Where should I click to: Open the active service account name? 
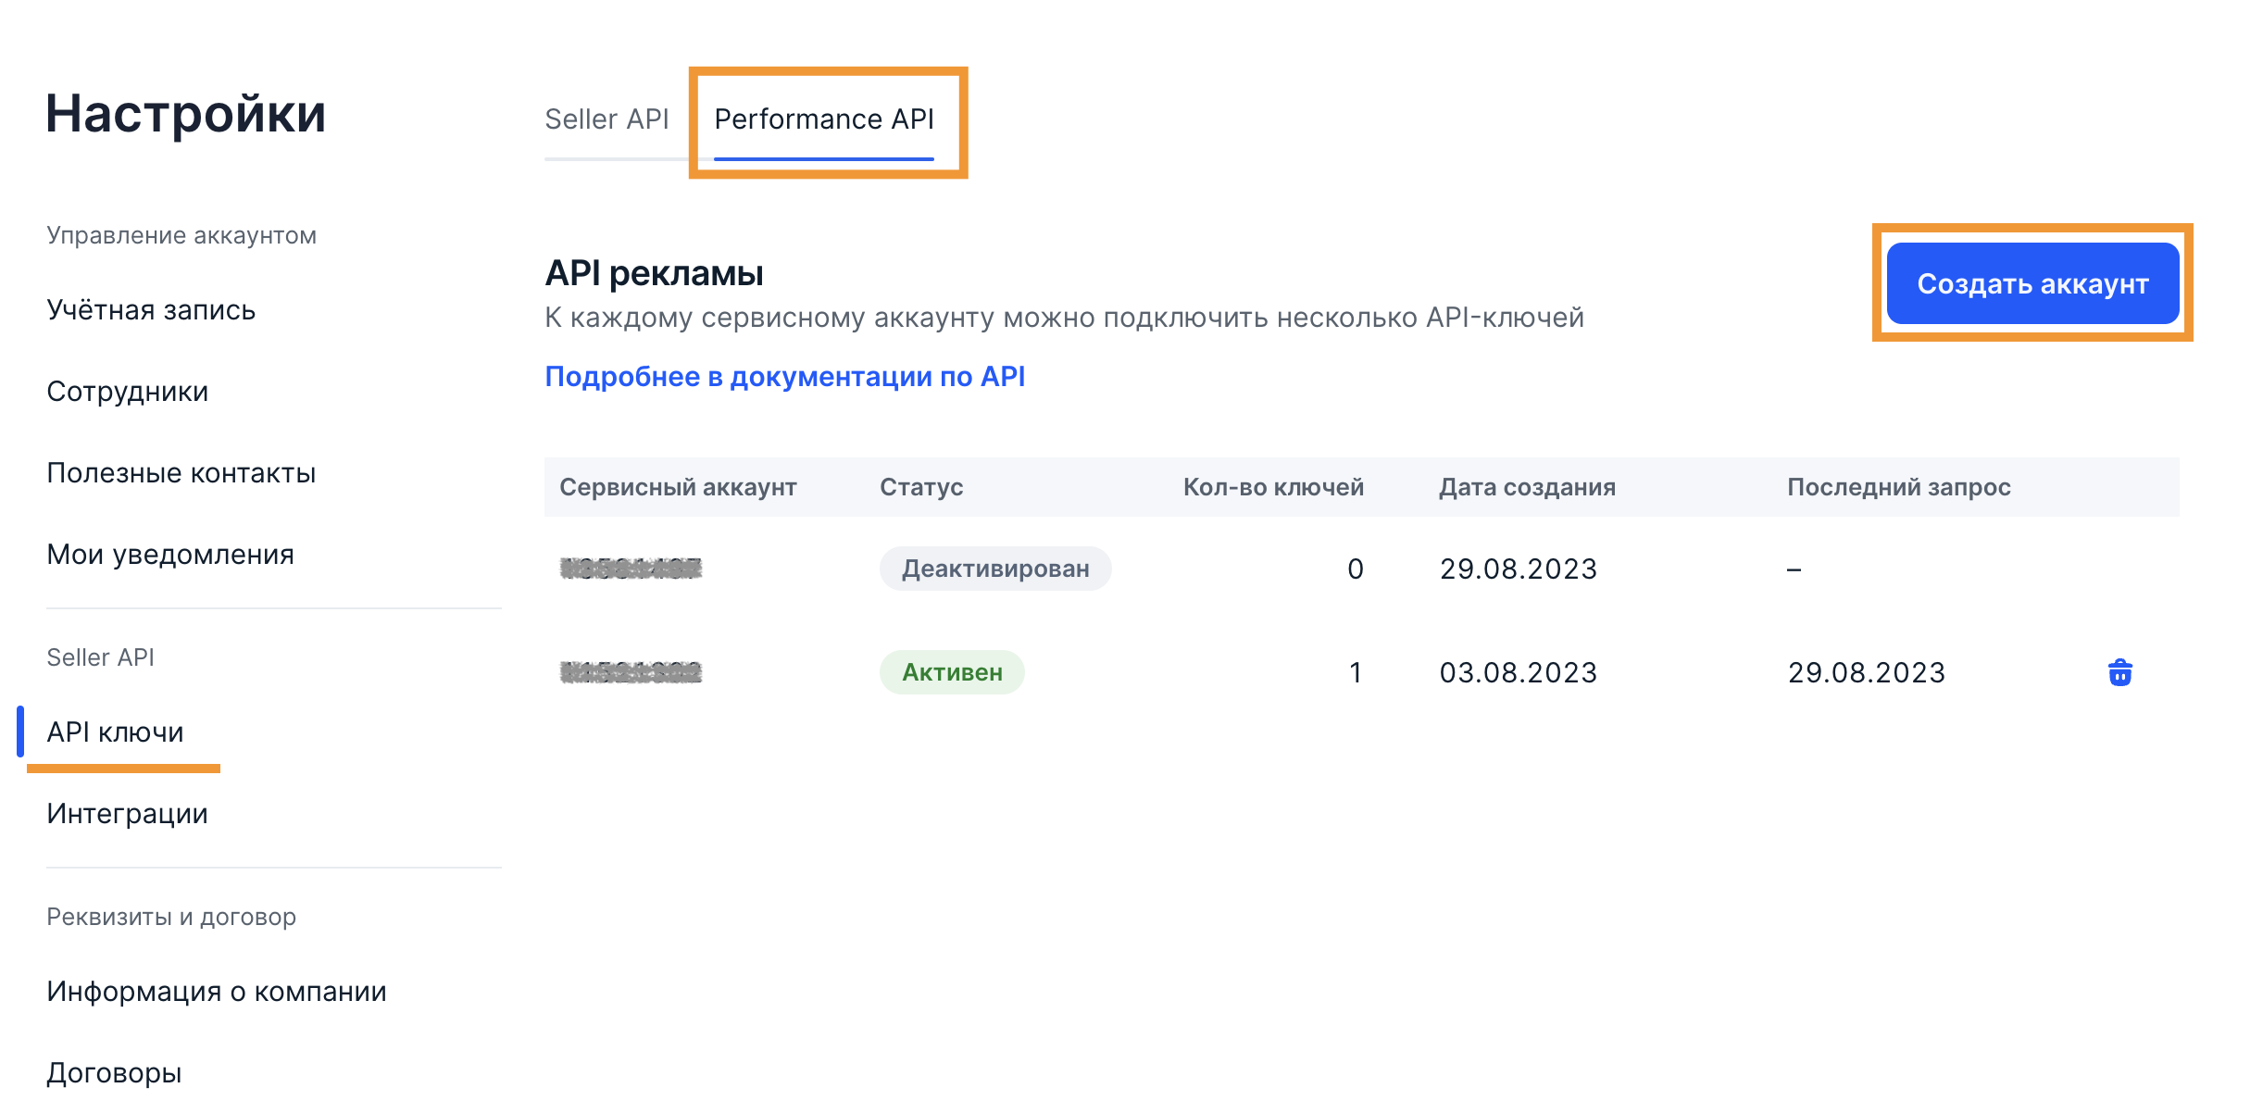(631, 672)
